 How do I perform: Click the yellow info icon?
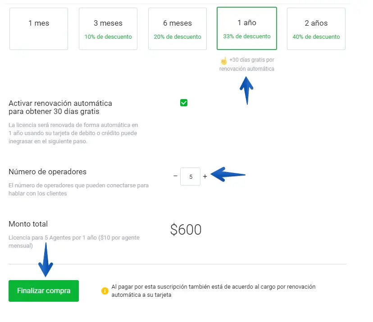(x=105, y=291)
